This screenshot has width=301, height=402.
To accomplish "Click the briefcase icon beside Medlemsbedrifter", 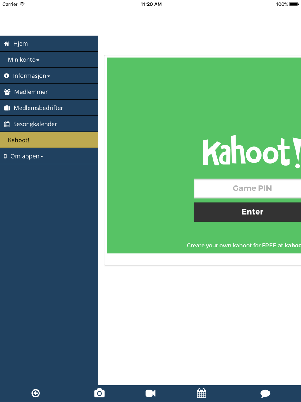I will click(x=7, y=108).
